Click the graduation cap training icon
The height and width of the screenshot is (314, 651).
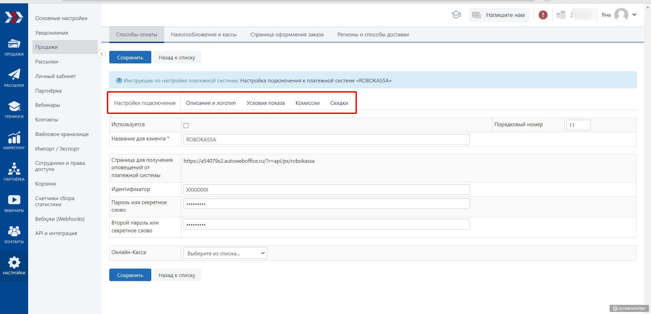coord(456,15)
